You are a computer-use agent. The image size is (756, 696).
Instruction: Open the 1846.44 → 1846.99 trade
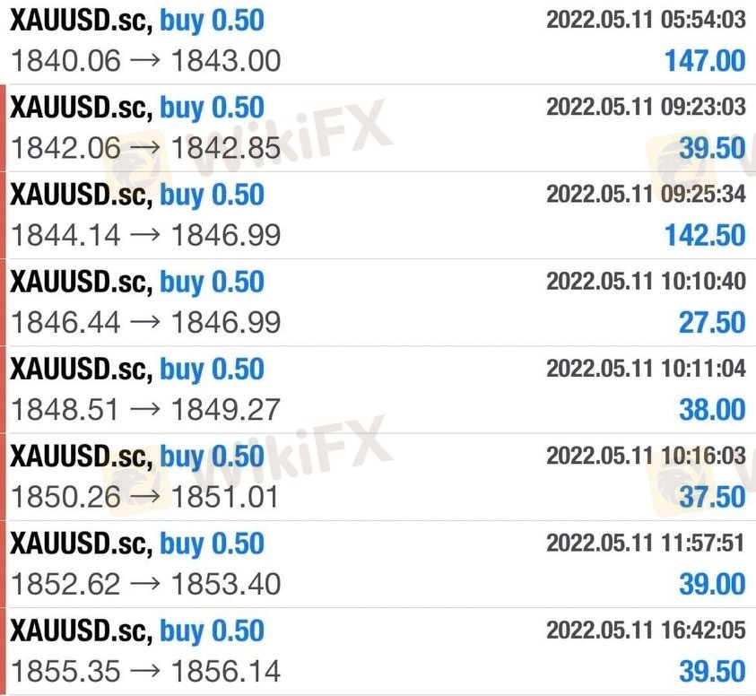coord(378,302)
